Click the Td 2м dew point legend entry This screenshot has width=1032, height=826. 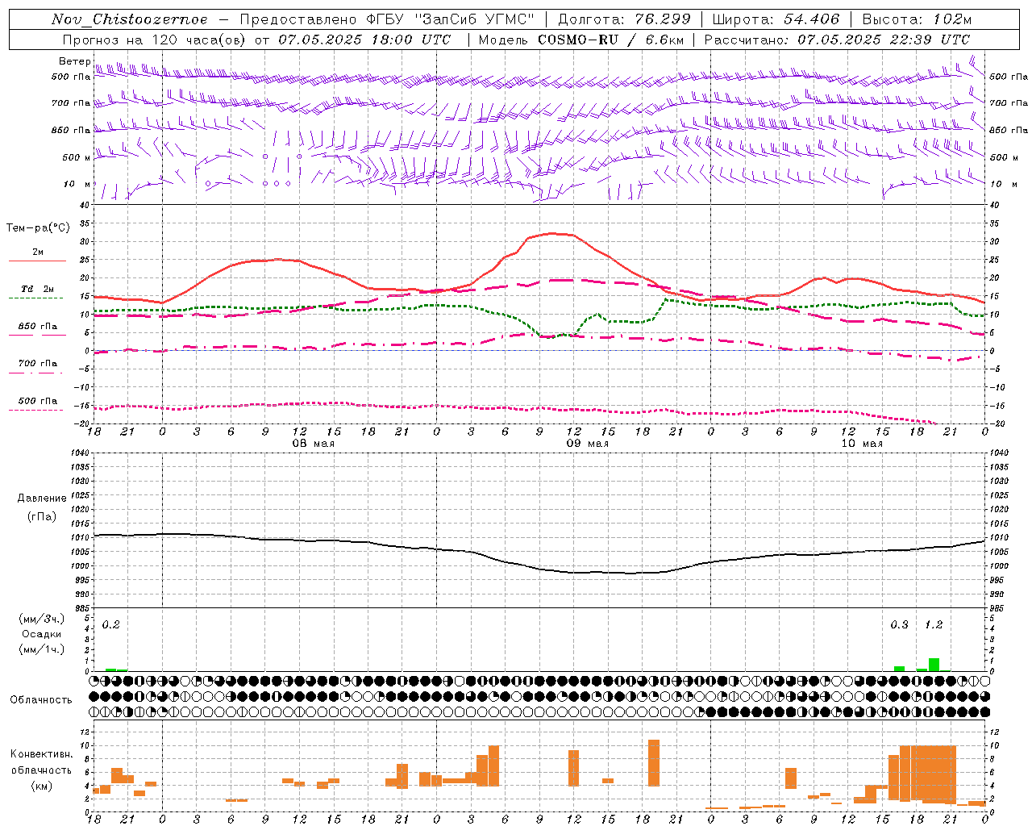tap(38, 289)
